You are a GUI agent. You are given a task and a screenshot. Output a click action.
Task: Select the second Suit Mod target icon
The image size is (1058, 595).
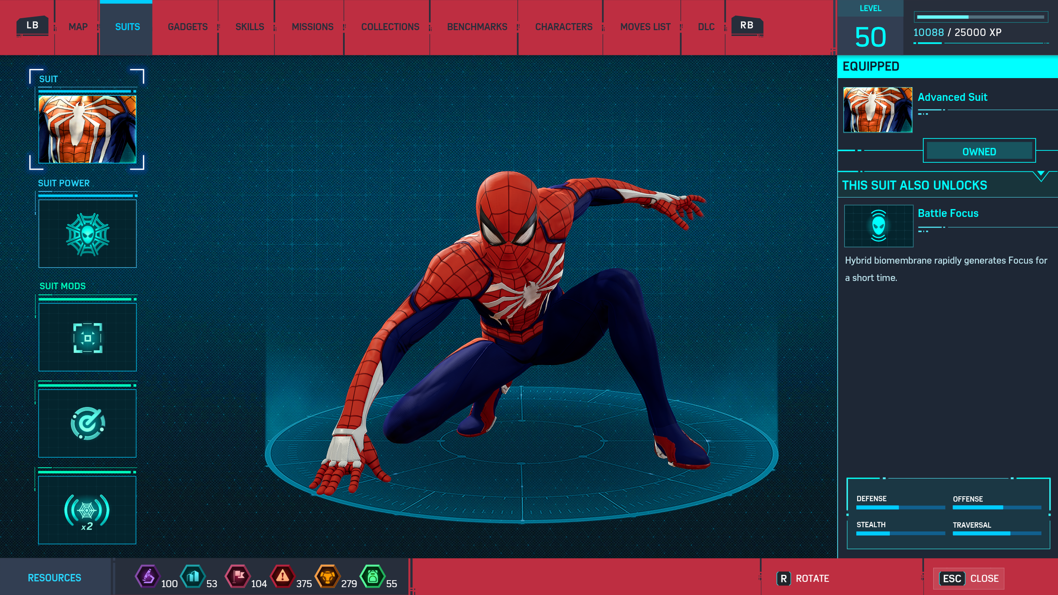pyautogui.click(x=87, y=424)
